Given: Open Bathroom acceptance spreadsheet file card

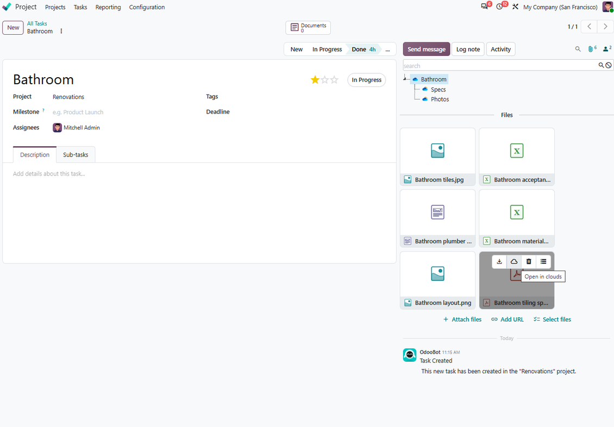Looking at the screenshot, I should [x=517, y=156].
